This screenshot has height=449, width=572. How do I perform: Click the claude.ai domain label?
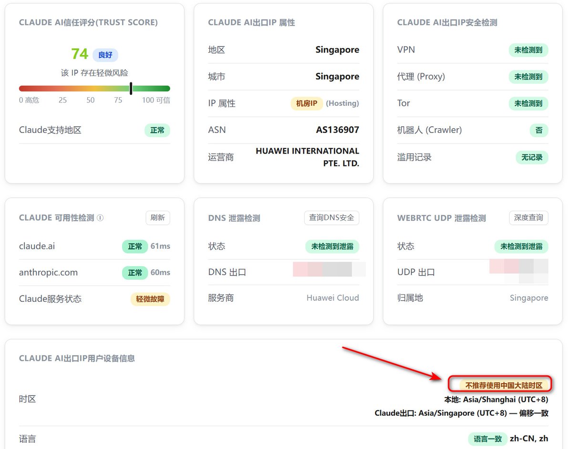(x=37, y=246)
